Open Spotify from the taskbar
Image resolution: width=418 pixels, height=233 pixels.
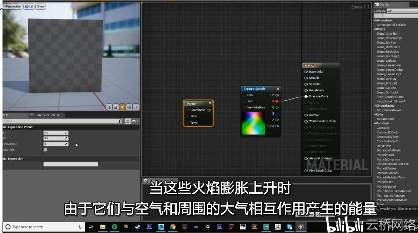coord(115,227)
